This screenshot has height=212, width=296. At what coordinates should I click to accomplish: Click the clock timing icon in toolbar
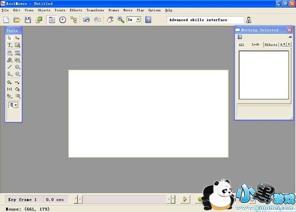tap(63, 20)
